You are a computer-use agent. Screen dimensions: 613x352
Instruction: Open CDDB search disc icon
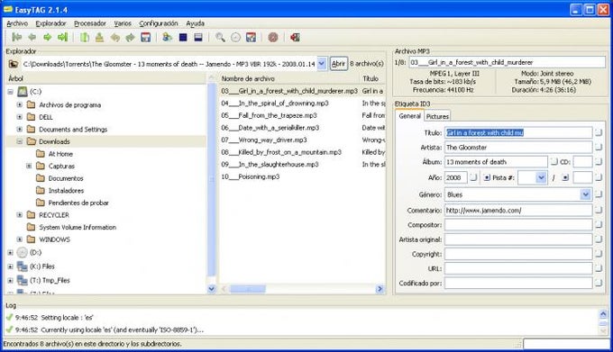[x=236, y=38]
